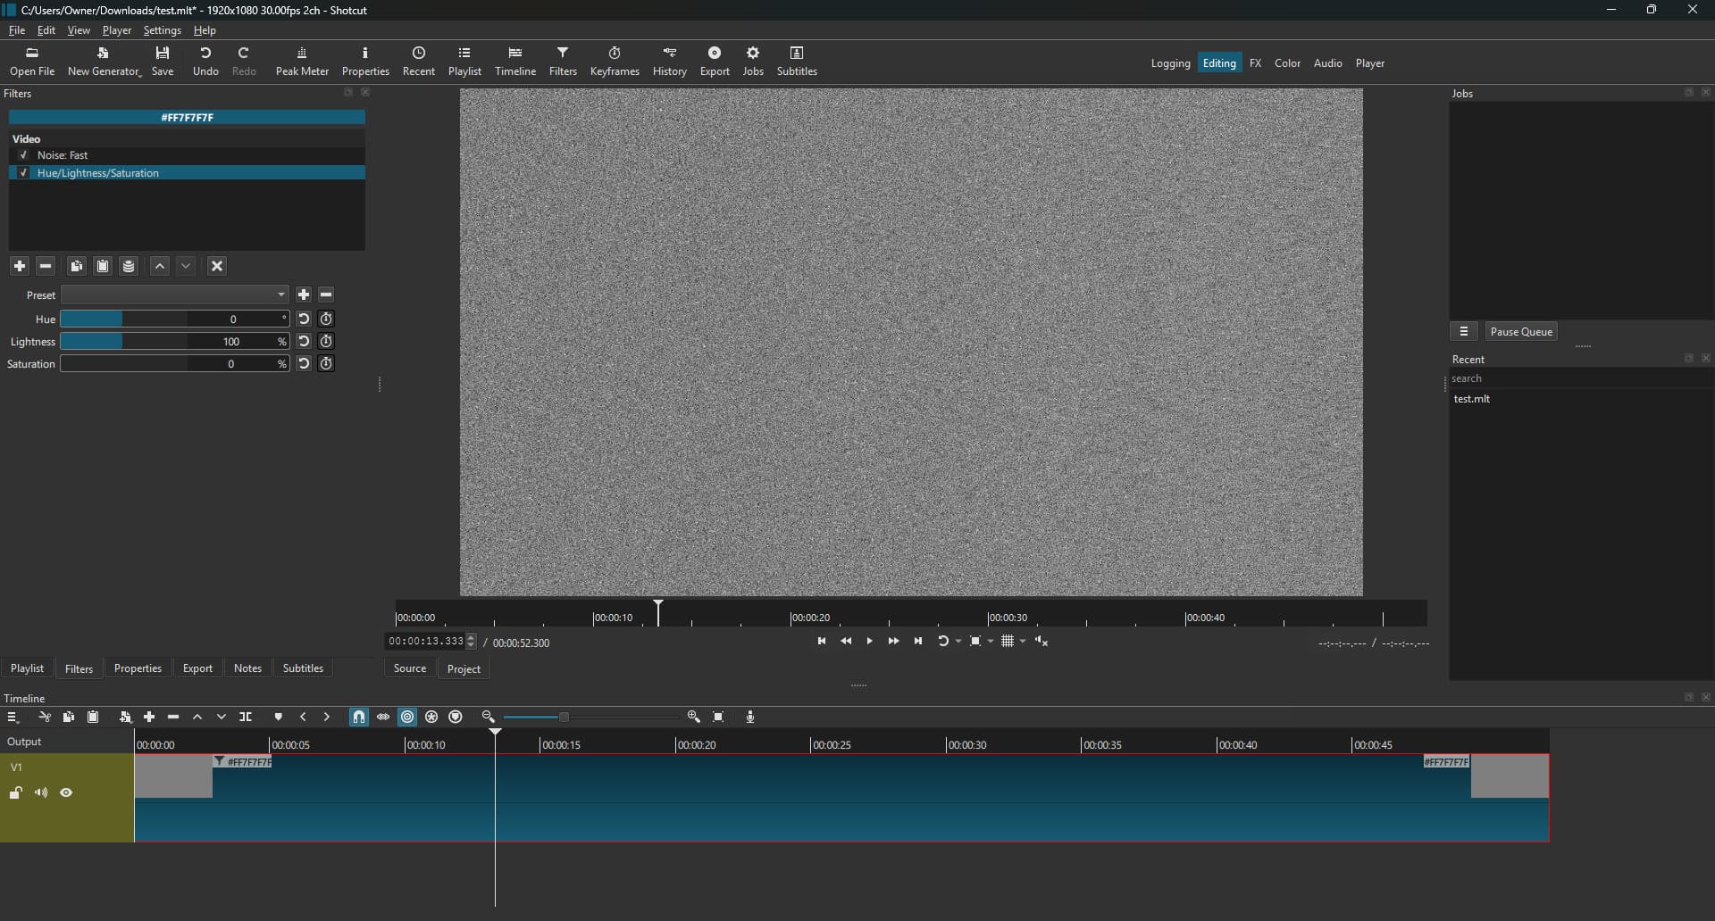Hide track V1 with the eye icon
Viewport: 1715px width, 921px height.
pyautogui.click(x=66, y=793)
